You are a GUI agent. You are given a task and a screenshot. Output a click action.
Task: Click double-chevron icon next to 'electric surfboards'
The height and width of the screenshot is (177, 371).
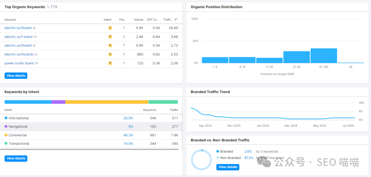pos(36,54)
